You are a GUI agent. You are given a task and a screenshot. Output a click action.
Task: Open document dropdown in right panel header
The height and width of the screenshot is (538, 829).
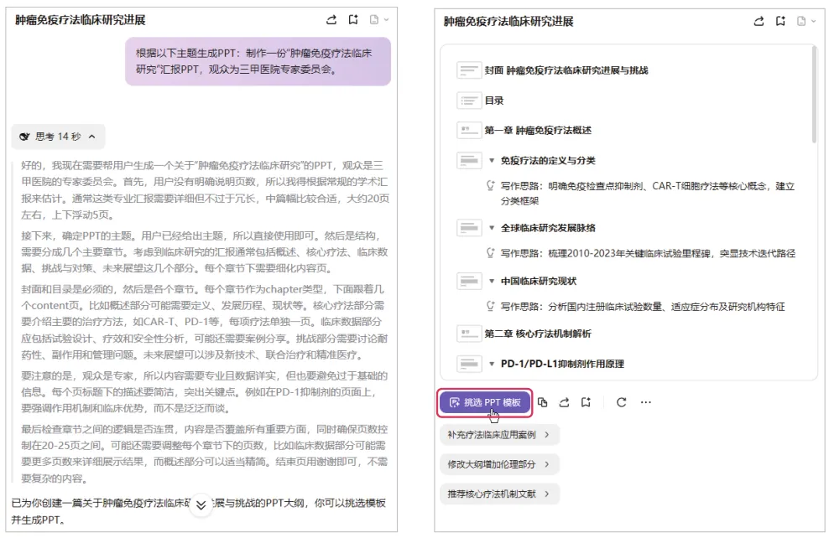(x=806, y=21)
